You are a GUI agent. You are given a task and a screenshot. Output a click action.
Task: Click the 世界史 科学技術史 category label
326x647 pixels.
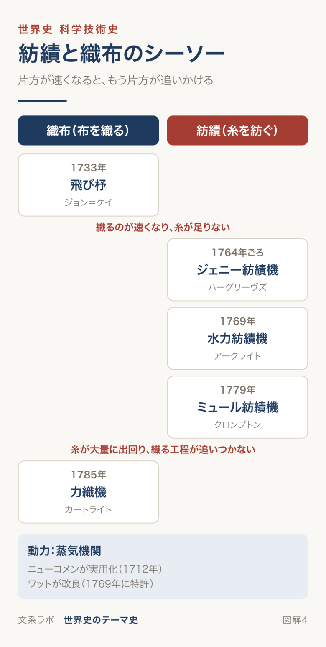tap(68, 29)
